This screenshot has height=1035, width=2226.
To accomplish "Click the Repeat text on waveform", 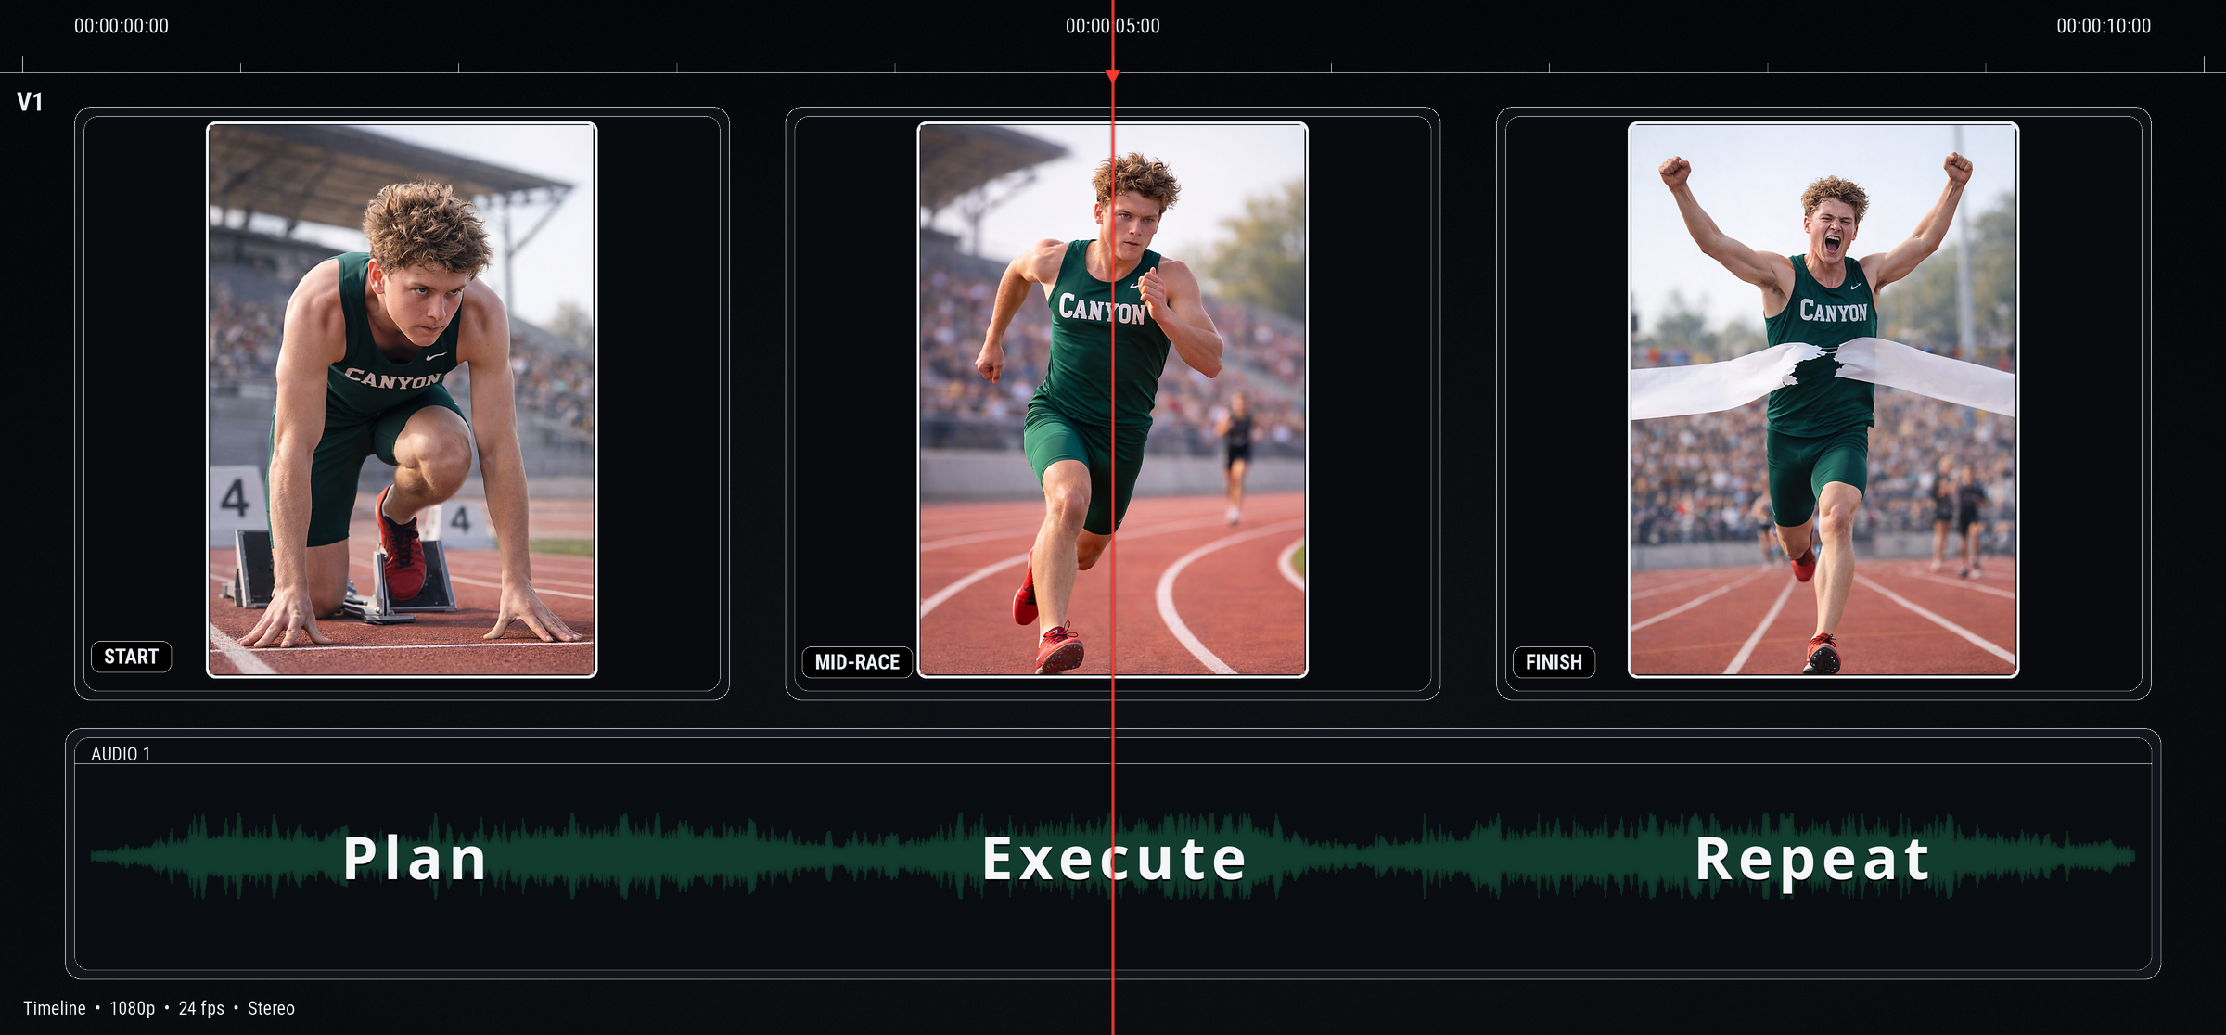I will pos(1811,858).
